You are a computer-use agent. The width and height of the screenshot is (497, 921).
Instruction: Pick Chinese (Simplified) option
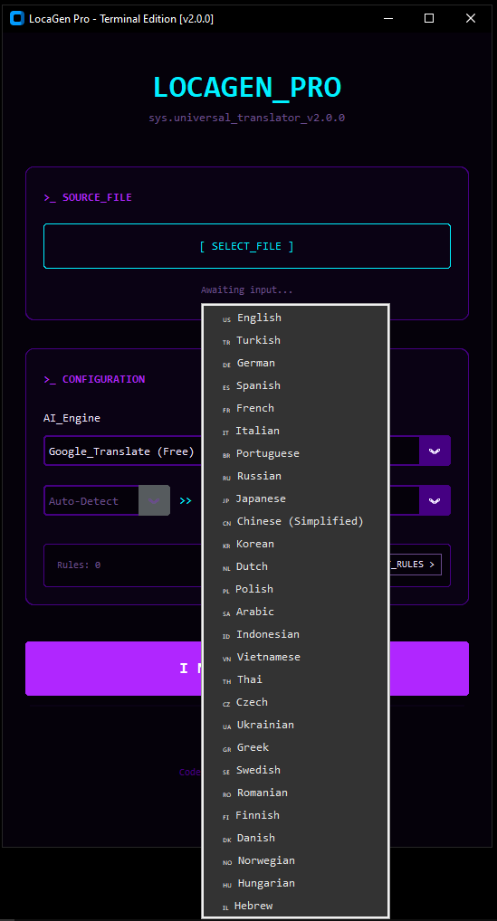coord(295,522)
